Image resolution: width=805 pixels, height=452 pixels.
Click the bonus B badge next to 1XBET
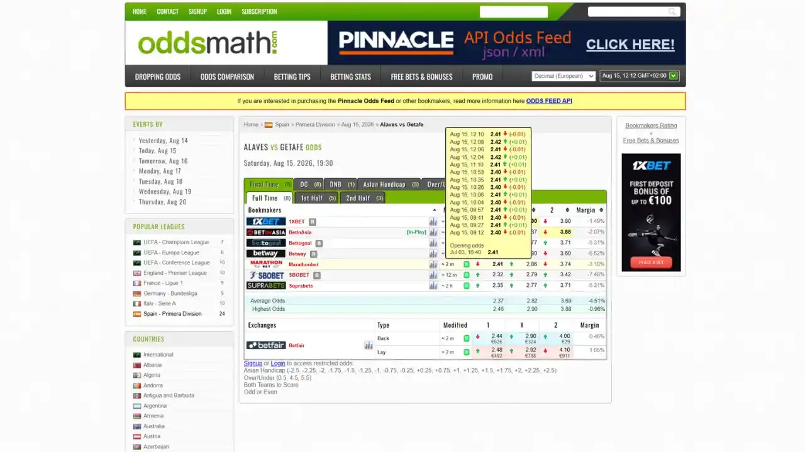click(312, 222)
